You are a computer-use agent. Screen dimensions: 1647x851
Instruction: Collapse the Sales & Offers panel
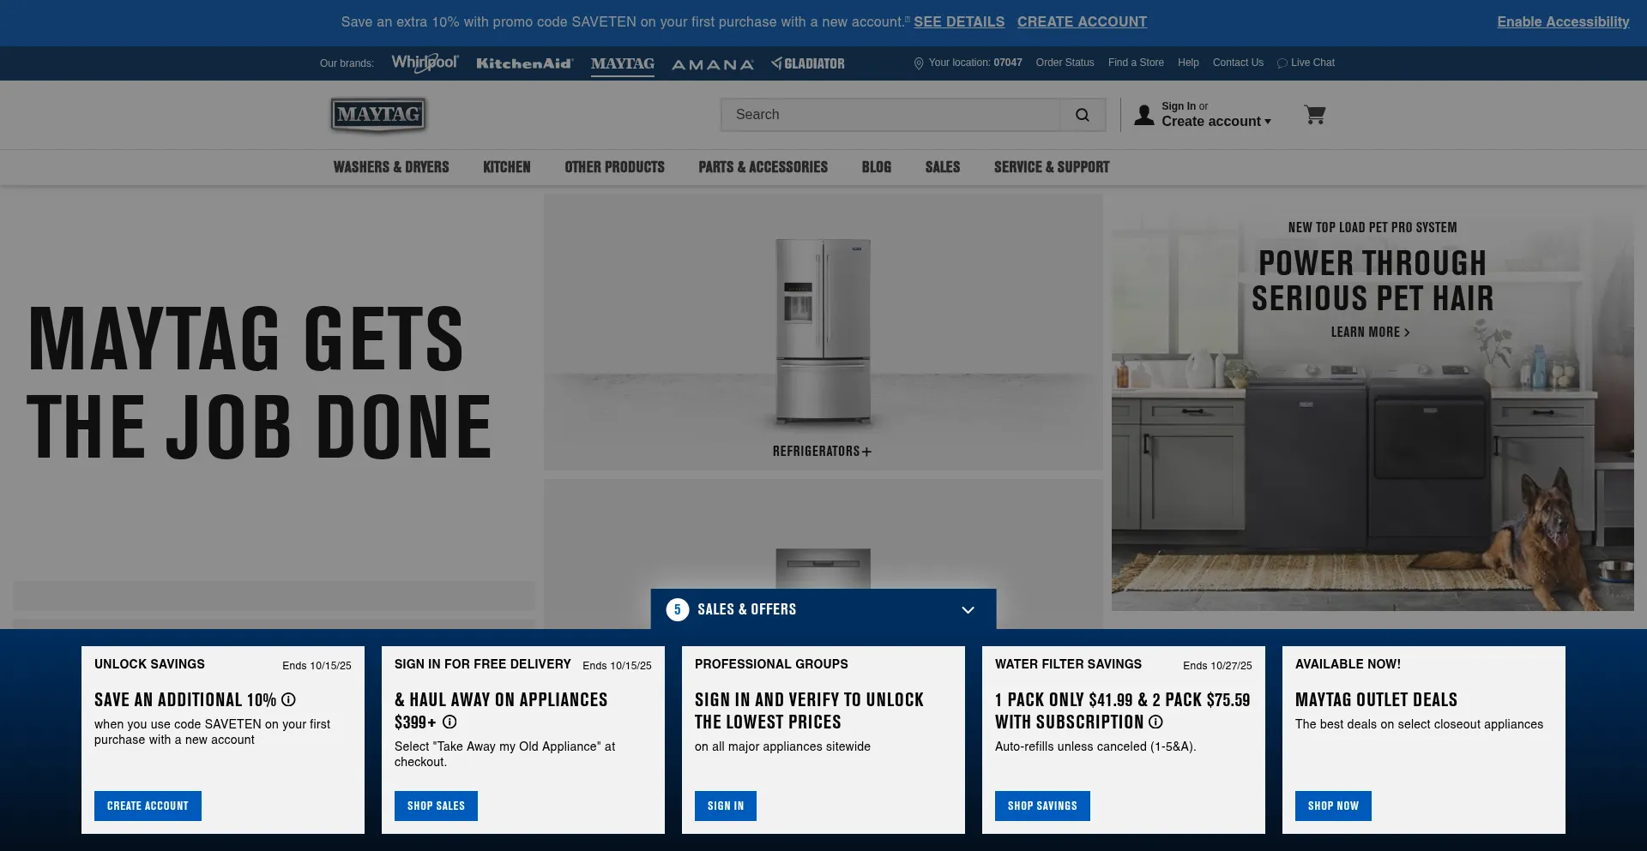point(968,610)
